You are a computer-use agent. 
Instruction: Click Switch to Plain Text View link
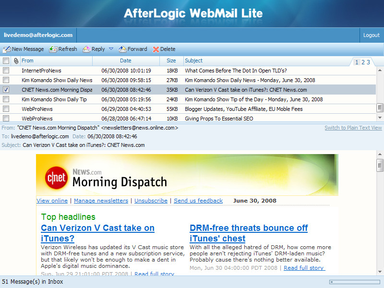(x=353, y=128)
